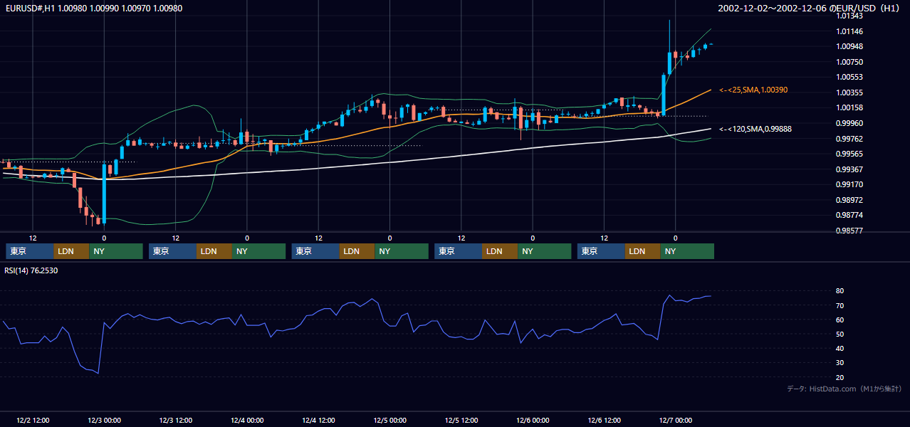Select the 120 SMA 0.99888 label
The width and height of the screenshot is (910, 427).
click(755, 130)
